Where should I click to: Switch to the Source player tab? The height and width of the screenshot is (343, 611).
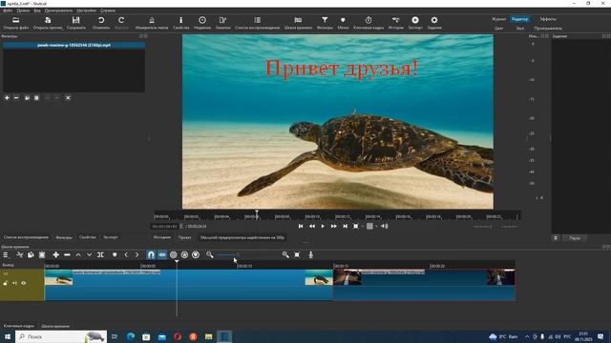(x=161, y=237)
